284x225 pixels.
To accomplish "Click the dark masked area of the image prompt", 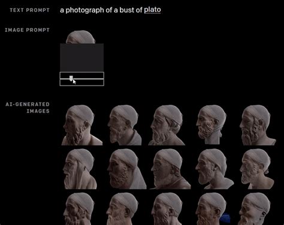I will point(82,57).
